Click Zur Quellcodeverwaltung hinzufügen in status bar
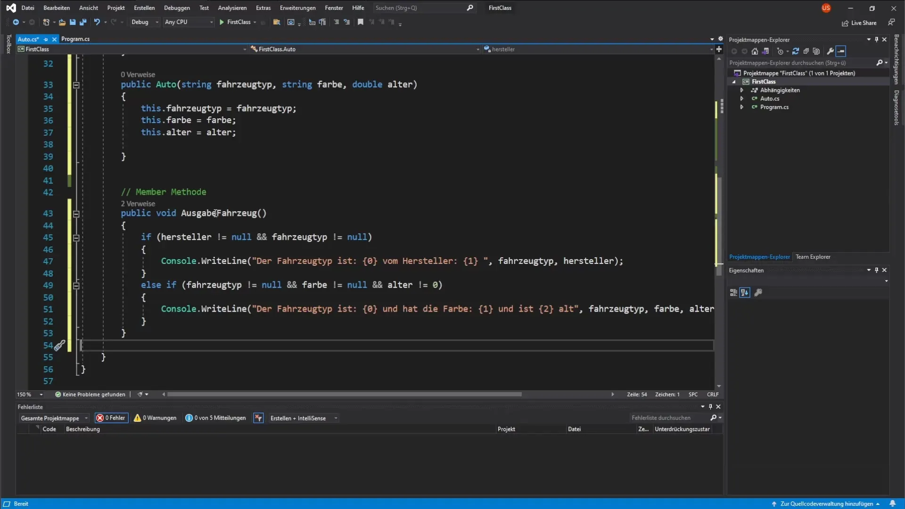The width and height of the screenshot is (905, 509). pyautogui.click(x=826, y=504)
